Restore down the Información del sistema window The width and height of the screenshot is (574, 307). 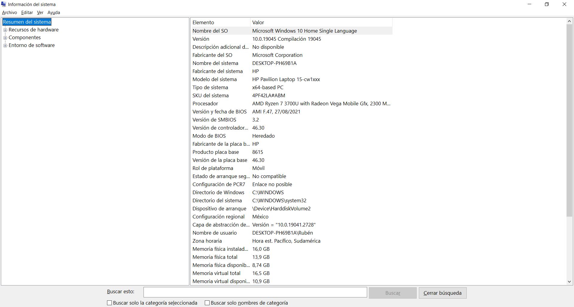pyautogui.click(x=547, y=4)
